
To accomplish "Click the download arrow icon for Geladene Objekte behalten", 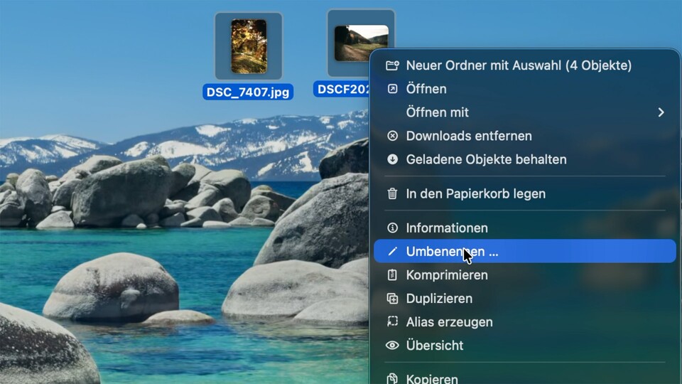I will pyautogui.click(x=392, y=159).
